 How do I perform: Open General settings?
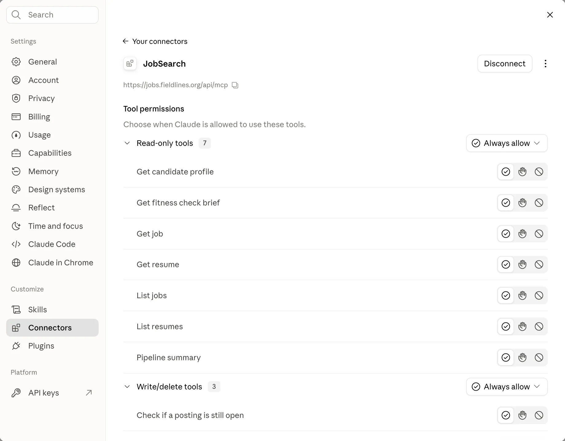(x=52, y=62)
